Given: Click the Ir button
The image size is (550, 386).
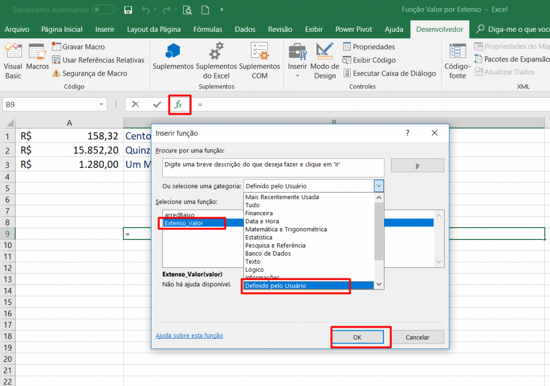Looking at the screenshot, I should coord(417,166).
